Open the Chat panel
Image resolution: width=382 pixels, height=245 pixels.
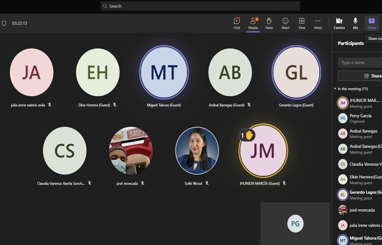point(237,23)
